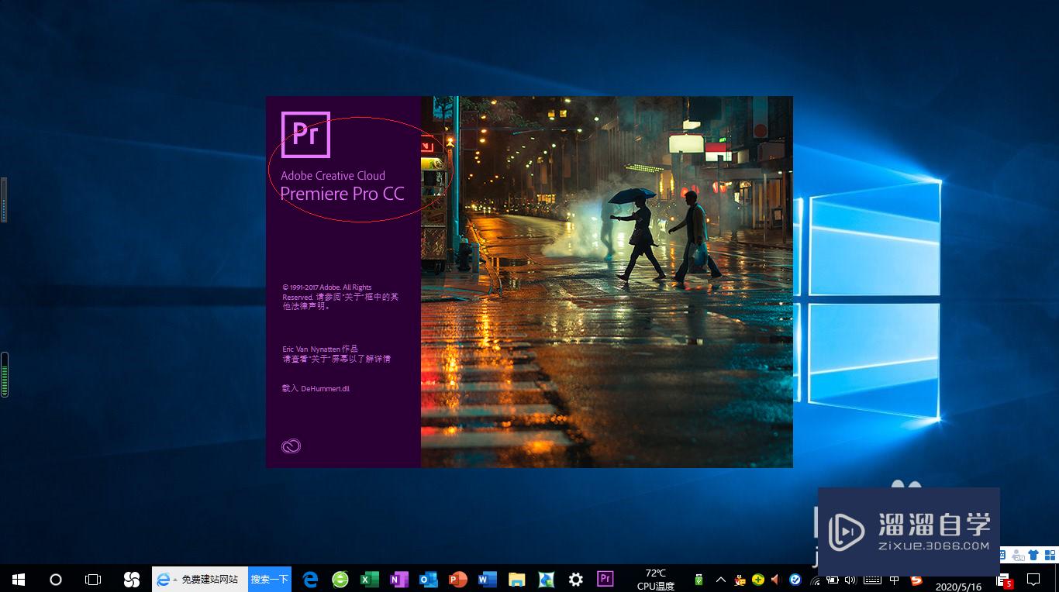Click blue checkmark tray icon
Image resolution: width=1059 pixels, height=592 pixels.
[795, 580]
